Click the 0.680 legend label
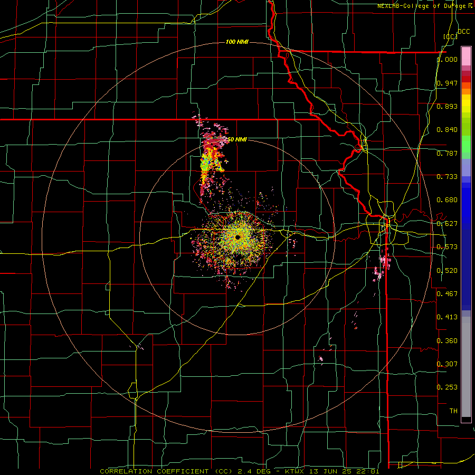Image resolution: width=475 pixels, height=475 pixels. click(x=447, y=200)
